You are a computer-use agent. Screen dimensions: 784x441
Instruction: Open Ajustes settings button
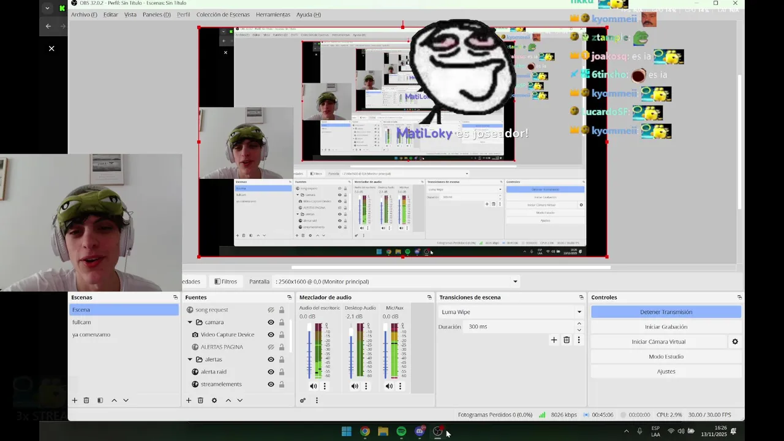pos(666,371)
